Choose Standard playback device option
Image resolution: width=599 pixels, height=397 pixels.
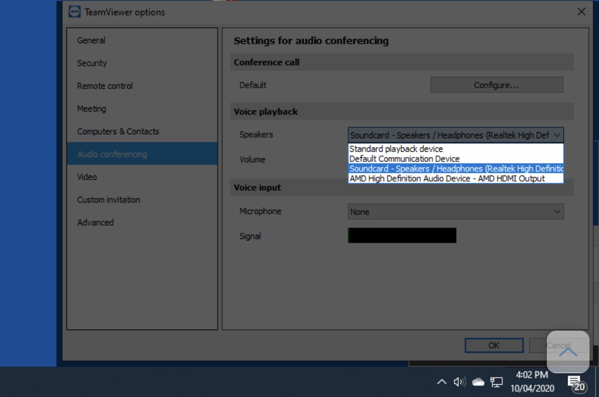pos(456,149)
